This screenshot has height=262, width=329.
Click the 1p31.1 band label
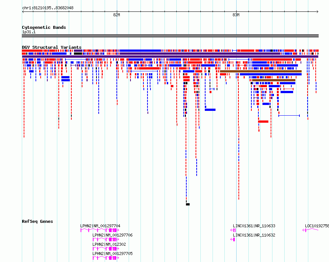(29, 32)
